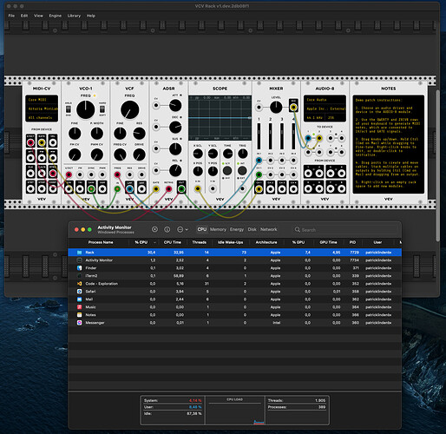Sort by the Process Name column header

(101, 242)
